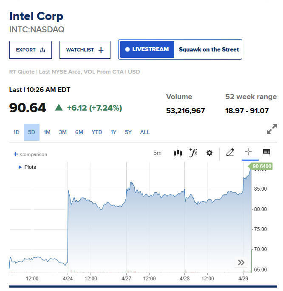Select the pencil drawing tool
This screenshot has height=291, width=283.
230,152
